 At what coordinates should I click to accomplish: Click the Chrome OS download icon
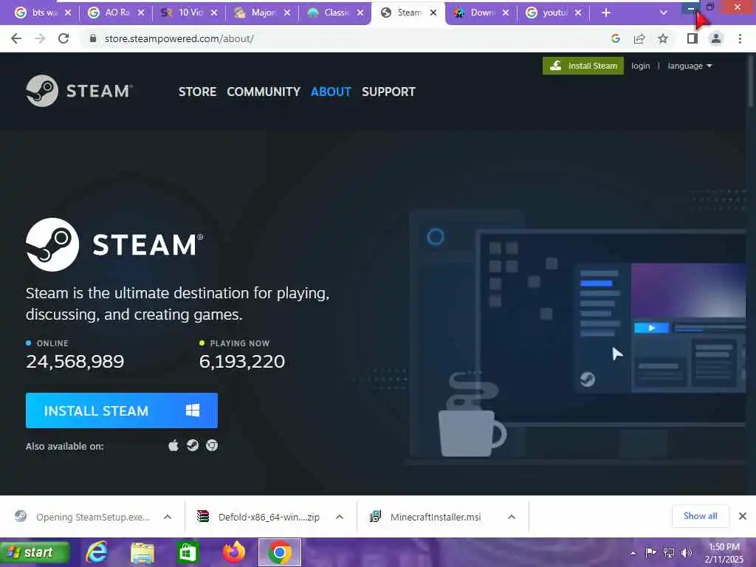point(212,445)
